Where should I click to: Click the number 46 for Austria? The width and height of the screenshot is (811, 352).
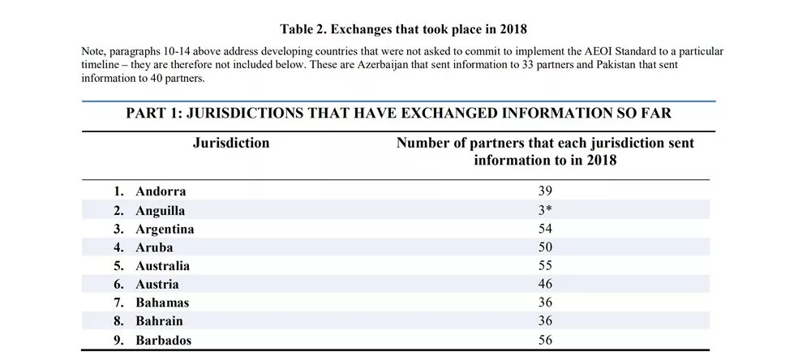[545, 284]
